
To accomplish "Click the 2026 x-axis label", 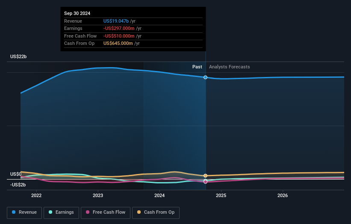I will (283, 195).
